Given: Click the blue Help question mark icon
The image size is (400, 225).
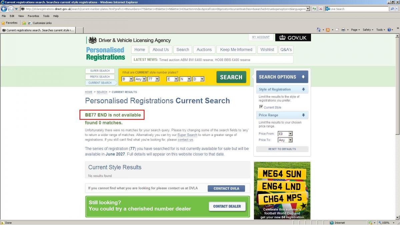Looking at the screenshot, I should (389, 30).
